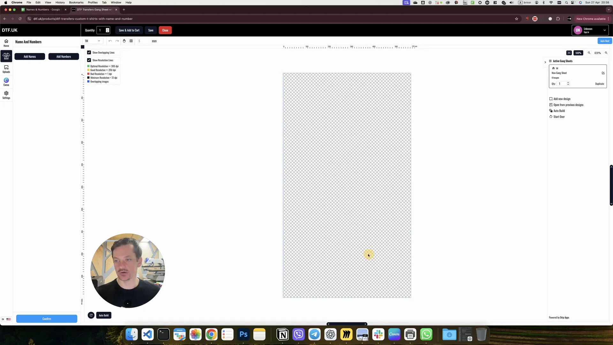Click Start Over

557,117
